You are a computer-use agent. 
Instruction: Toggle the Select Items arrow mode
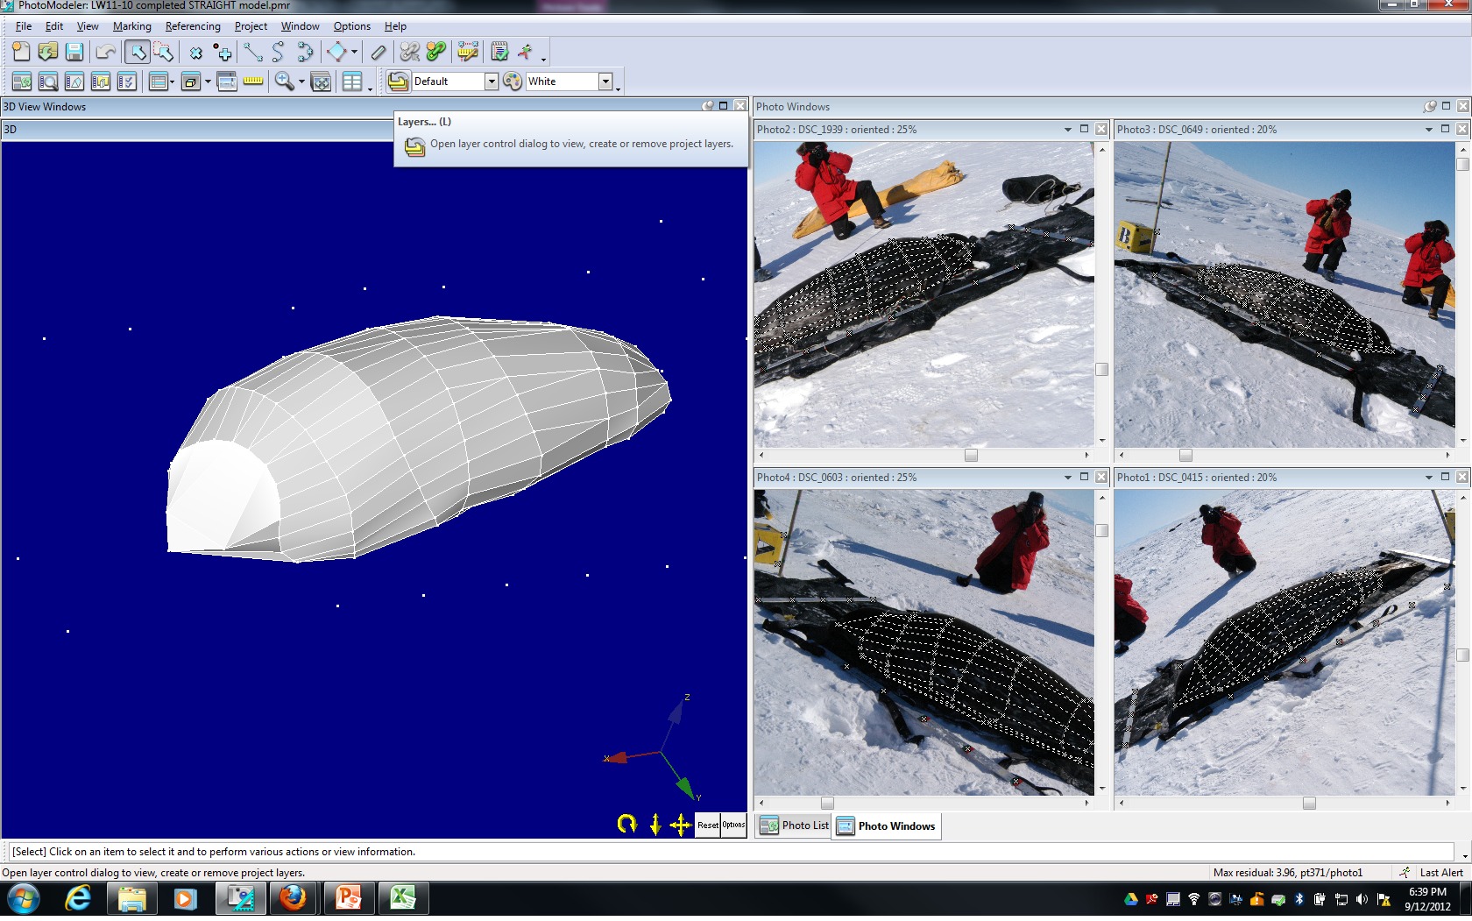point(137,53)
